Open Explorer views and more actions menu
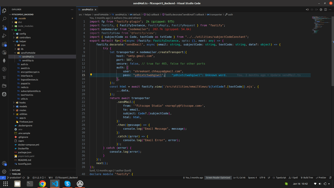This screenshot has width=334, height=188. 72,10
